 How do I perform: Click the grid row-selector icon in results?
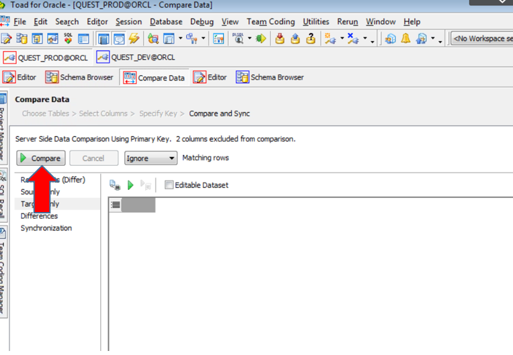pos(116,205)
